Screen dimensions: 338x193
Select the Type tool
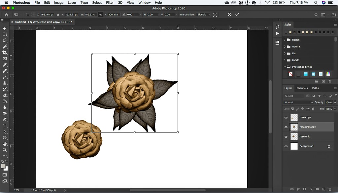5,126
